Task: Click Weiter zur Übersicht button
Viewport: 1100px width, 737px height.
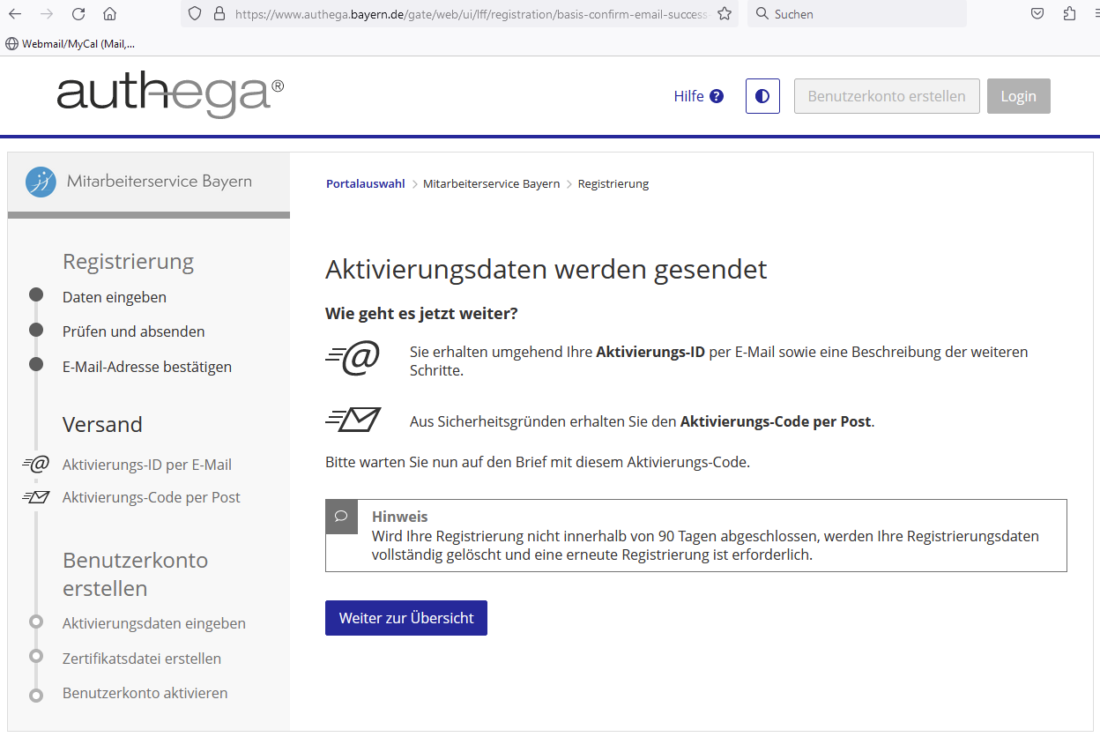Action: pyautogui.click(x=405, y=618)
